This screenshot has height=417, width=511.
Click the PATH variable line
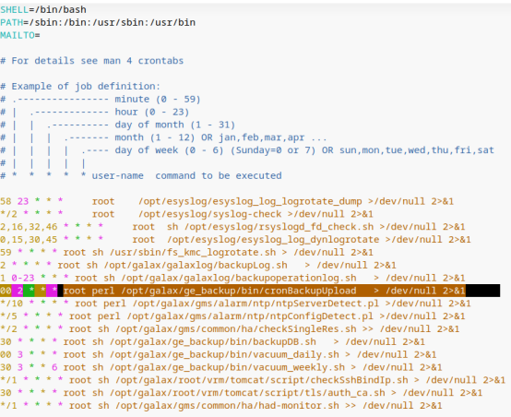pos(98,22)
